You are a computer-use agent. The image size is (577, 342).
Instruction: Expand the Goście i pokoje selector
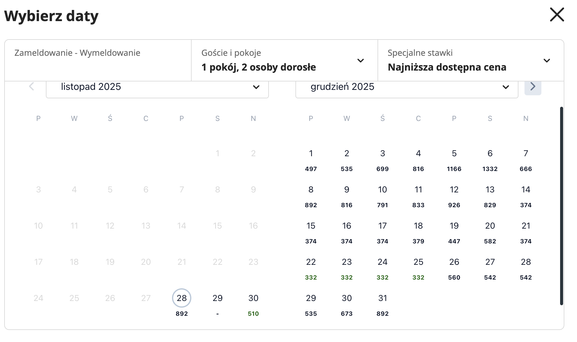click(284, 60)
